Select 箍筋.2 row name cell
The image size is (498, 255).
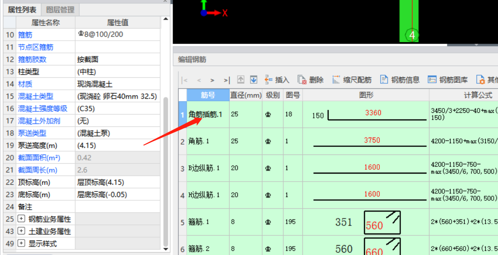208,246
